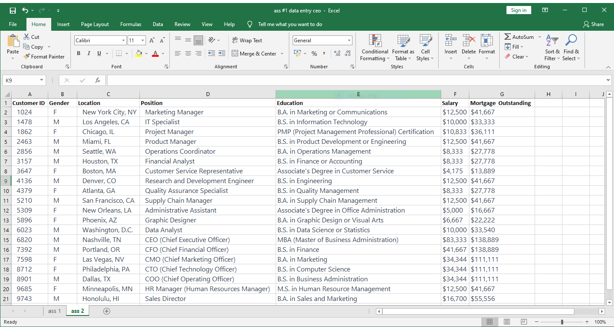Click the Paste clipboard icon

coord(13,41)
